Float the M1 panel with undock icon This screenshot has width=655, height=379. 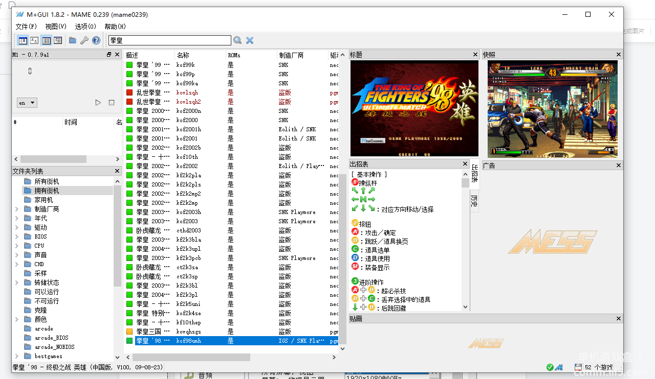(109, 55)
